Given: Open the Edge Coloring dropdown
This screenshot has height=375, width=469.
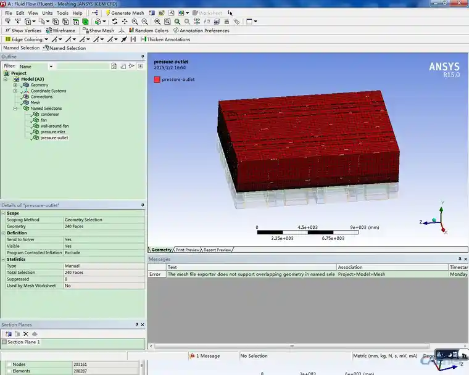Looking at the screenshot, I should (27, 39).
